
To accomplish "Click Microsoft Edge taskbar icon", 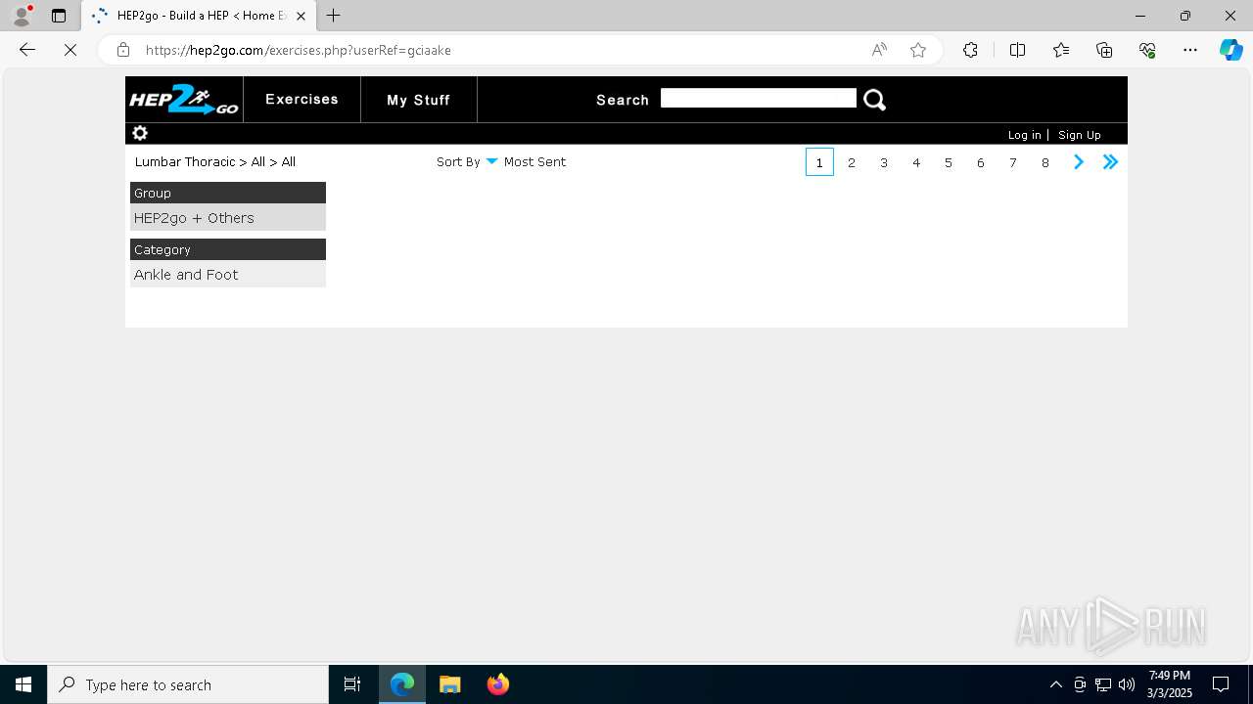I will [x=402, y=684].
